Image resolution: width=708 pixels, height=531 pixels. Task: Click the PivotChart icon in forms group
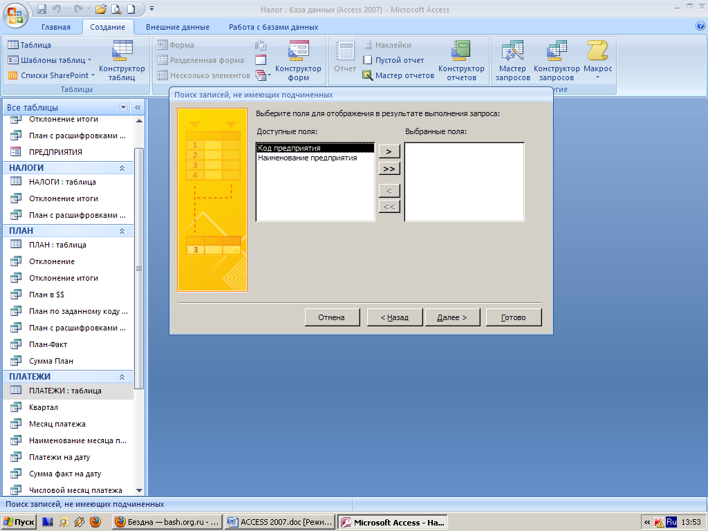[x=261, y=45]
